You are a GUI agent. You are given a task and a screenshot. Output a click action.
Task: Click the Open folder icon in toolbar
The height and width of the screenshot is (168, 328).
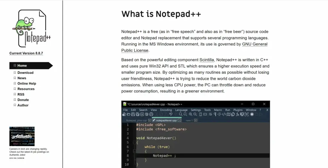point(128,114)
